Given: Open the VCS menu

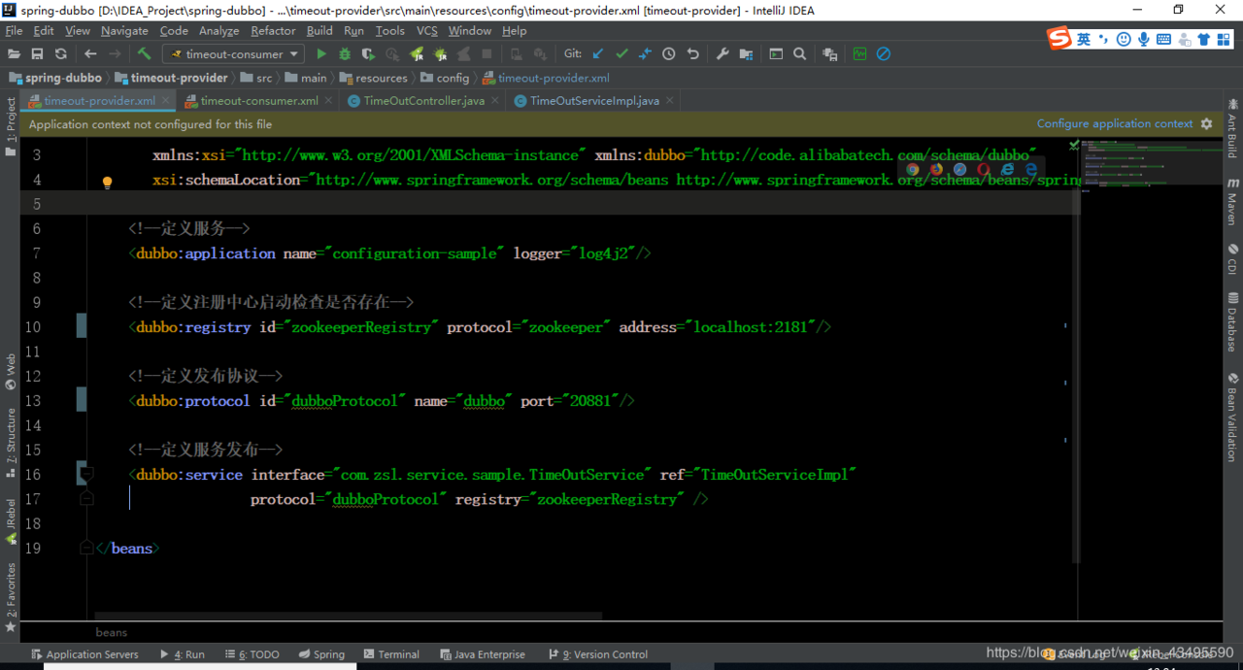Looking at the screenshot, I should 427,31.
